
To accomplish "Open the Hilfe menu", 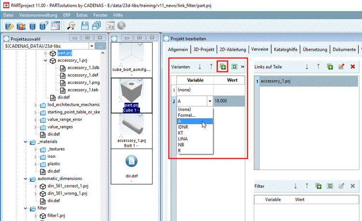I will (x=118, y=15).
